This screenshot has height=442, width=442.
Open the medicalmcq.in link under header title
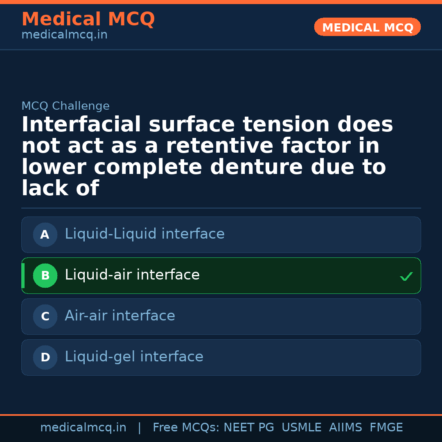pyautogui.click(x=64, y=35)
